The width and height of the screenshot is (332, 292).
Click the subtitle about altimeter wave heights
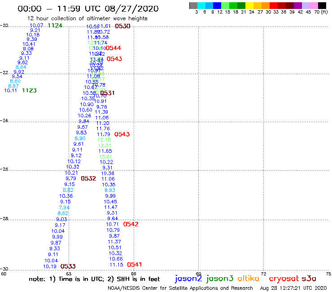click(x=87, y=19)
